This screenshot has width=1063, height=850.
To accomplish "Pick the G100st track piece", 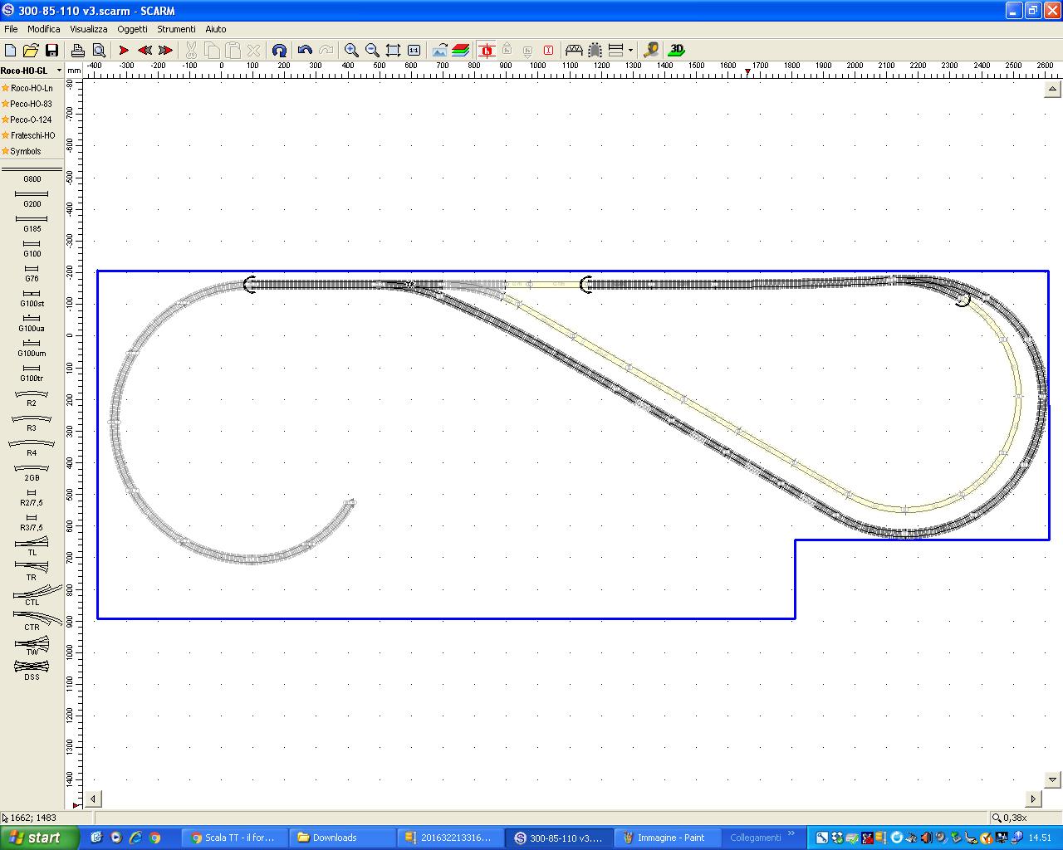I will pos(32,298).
